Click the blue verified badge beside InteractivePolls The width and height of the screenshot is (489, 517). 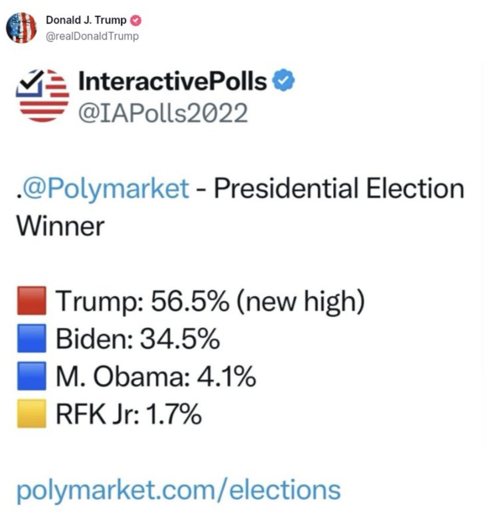(x=283, y=80)
